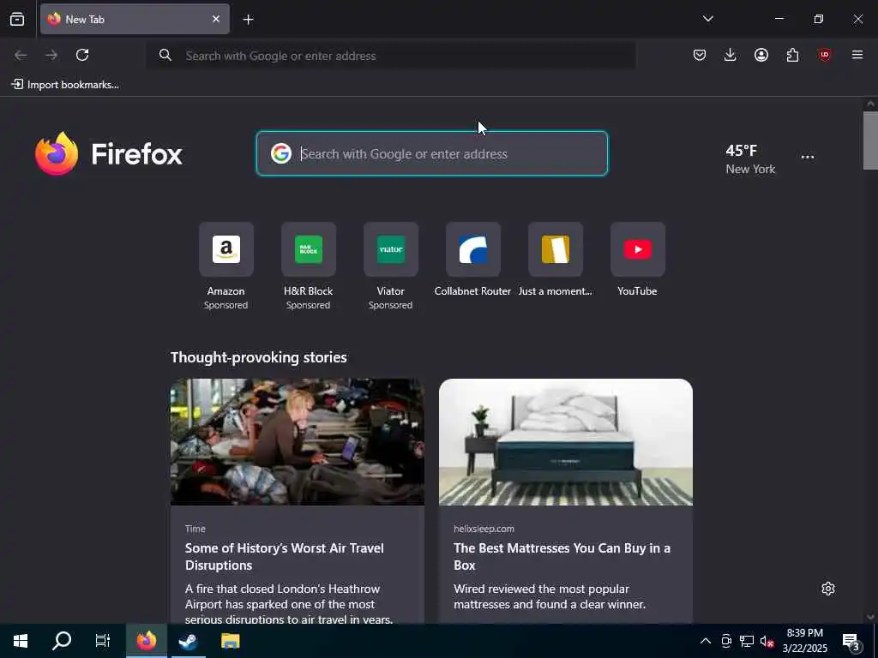
Task: Open The Best Mattresses You Can Buy headline
Action: click(562, 557)
